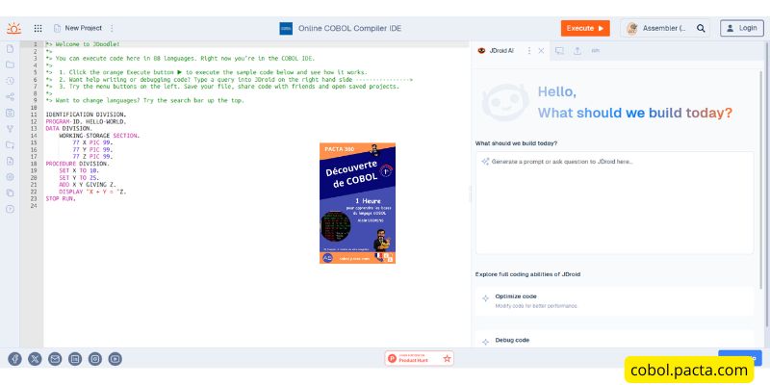Open the YouTube social link
This screenshot has width=770, height=385.
pyautogui.click(x=115, y=359)
